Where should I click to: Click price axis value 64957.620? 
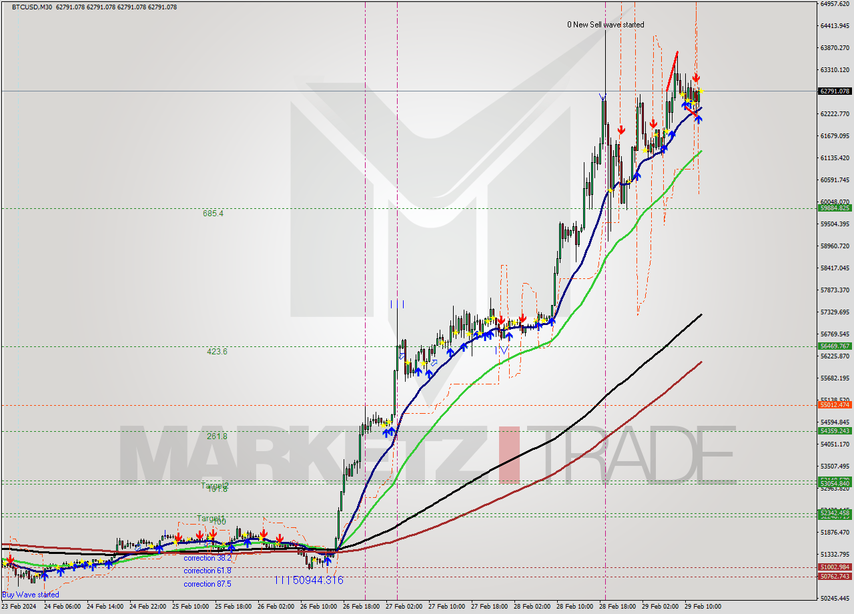click(x=835, y=4)
